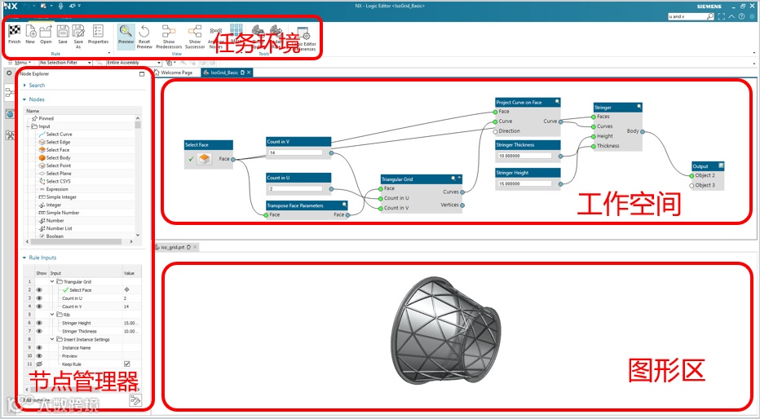Toggle visibility eye for Stringer Thickness
This screenshot has width=760, height=419.
click(39, 331)
